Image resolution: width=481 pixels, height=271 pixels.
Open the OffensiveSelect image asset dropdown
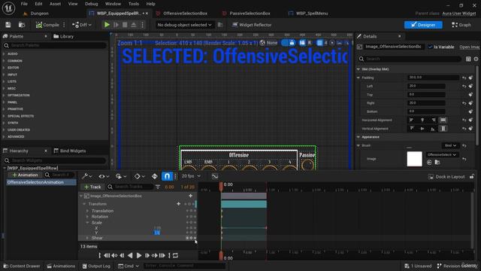(x=442, y=154)
